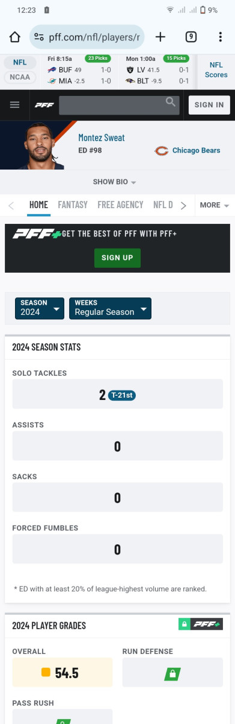This screenshot has height=724, width=235.
Task: Open the More tabs dropdown
Action: pos(214,205)
